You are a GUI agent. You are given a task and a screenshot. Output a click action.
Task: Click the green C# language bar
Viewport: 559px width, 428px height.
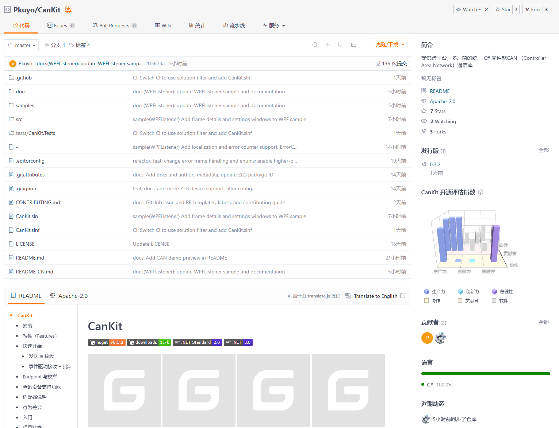point(486,373)
